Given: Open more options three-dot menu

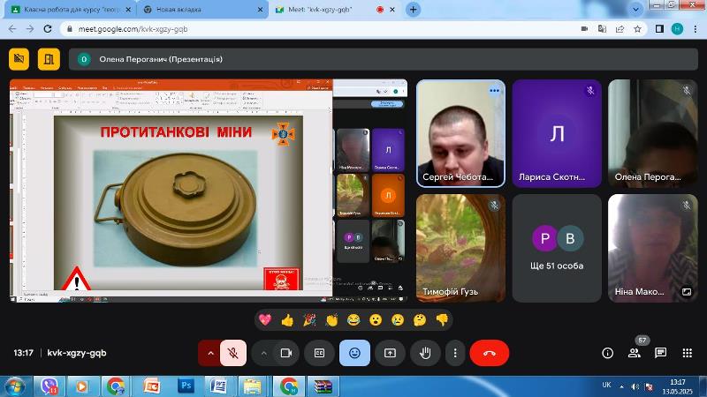Looking at the screenshot, I should pos(454,353).
